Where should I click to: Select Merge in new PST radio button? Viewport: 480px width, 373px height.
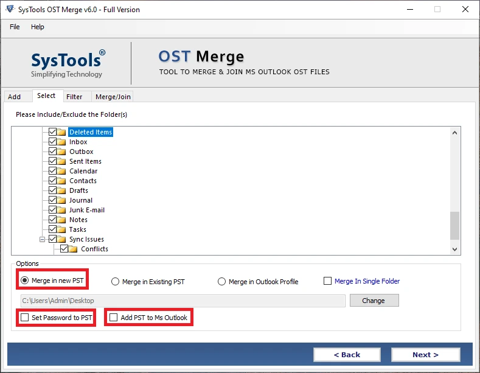[24, 281]
